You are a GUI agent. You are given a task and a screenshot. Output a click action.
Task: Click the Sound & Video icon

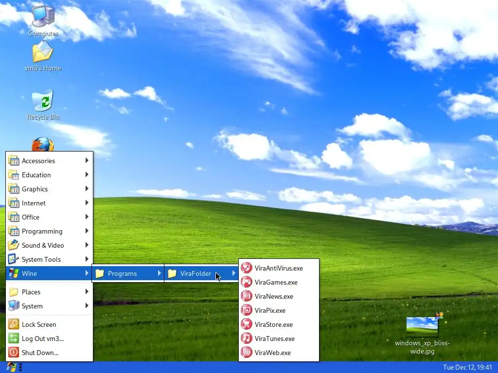[x=14, y=245]
